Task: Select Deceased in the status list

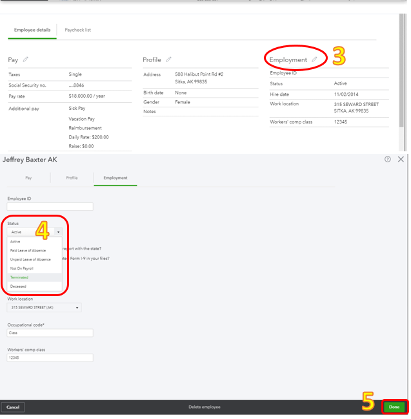Action: point(19,286)
